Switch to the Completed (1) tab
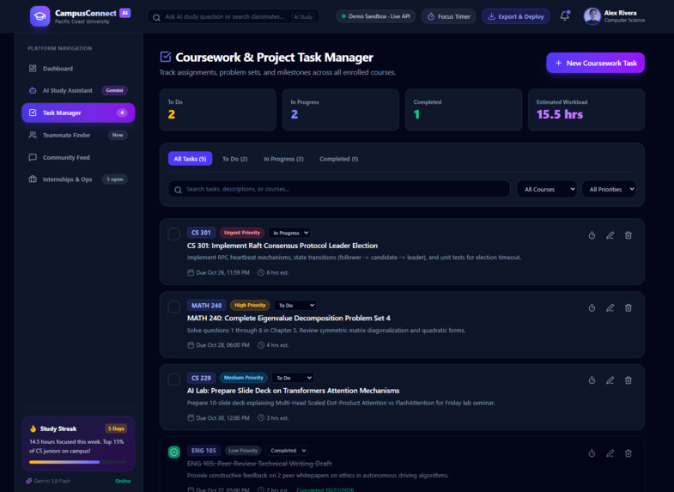Image resolution: width=674 pixels, height=492 pixels. (339, 159)
